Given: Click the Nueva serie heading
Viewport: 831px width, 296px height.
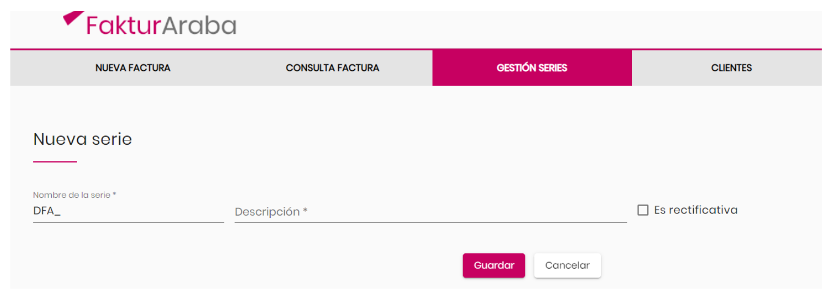Looking at the screenshot, I should click(x=83, y=139).
